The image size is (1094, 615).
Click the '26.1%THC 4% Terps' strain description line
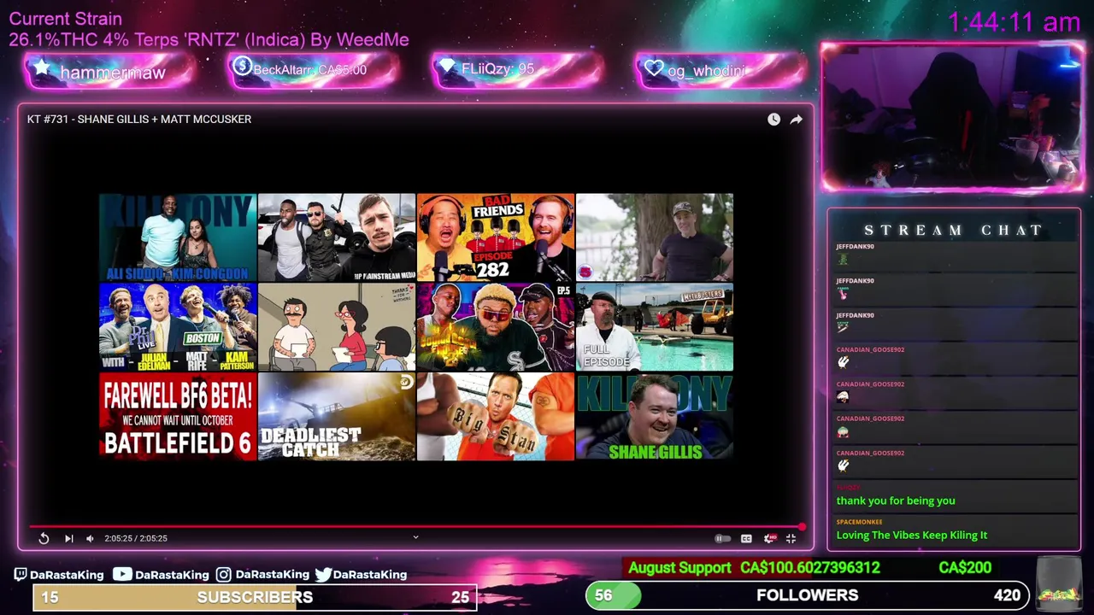tap(209, 39)
